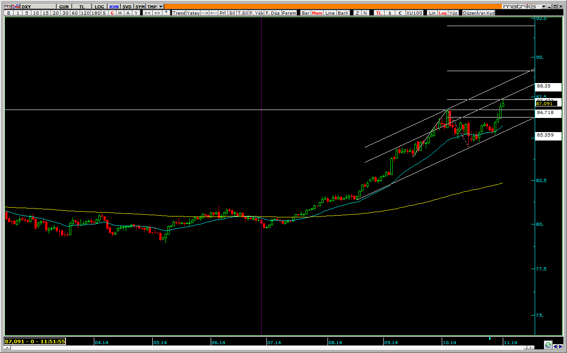Select the Yatay horizontal line tool
Viewport: 567px width, 353px height.
193,13
